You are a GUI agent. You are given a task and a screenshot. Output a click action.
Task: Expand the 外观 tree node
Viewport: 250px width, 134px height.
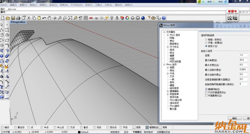coord(168,73)
